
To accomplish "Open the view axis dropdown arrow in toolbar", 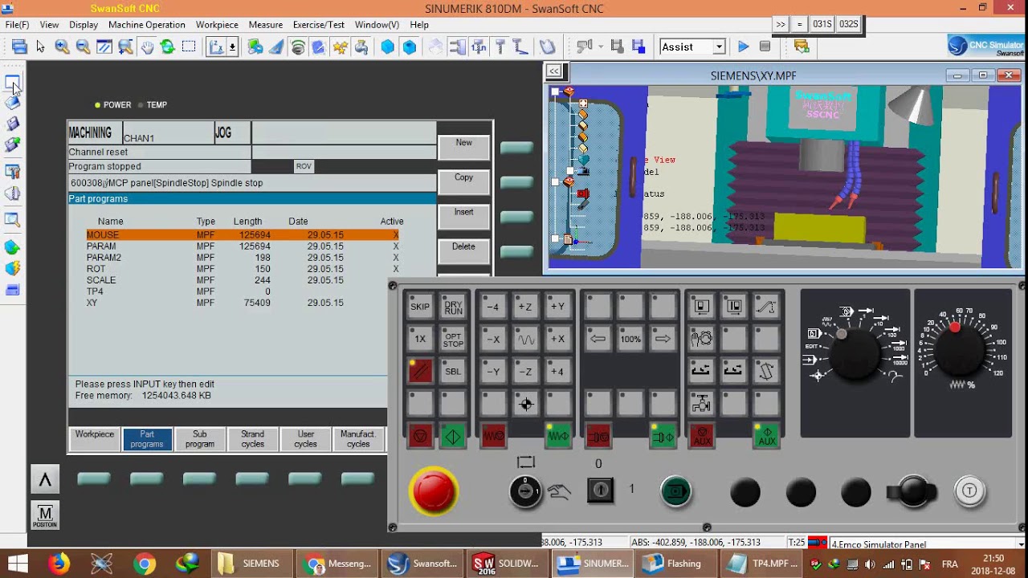I will point(232,47).
